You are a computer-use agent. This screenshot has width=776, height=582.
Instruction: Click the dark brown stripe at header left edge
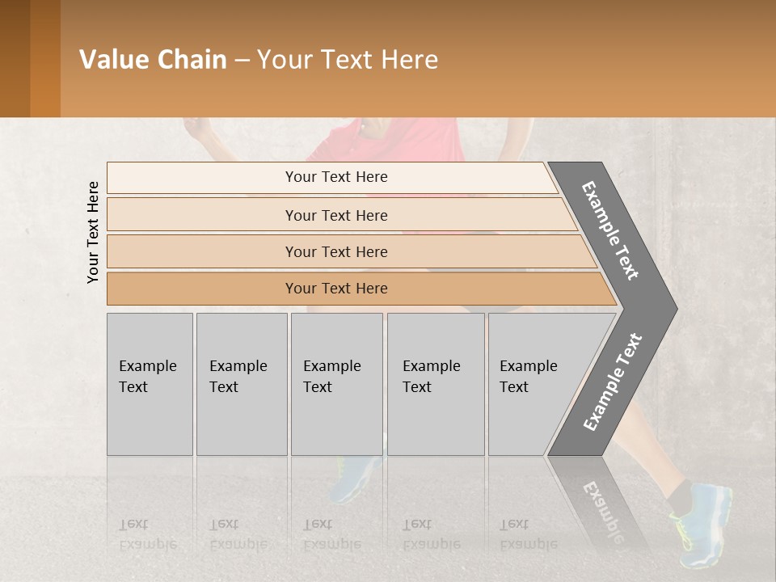point(15,58)
